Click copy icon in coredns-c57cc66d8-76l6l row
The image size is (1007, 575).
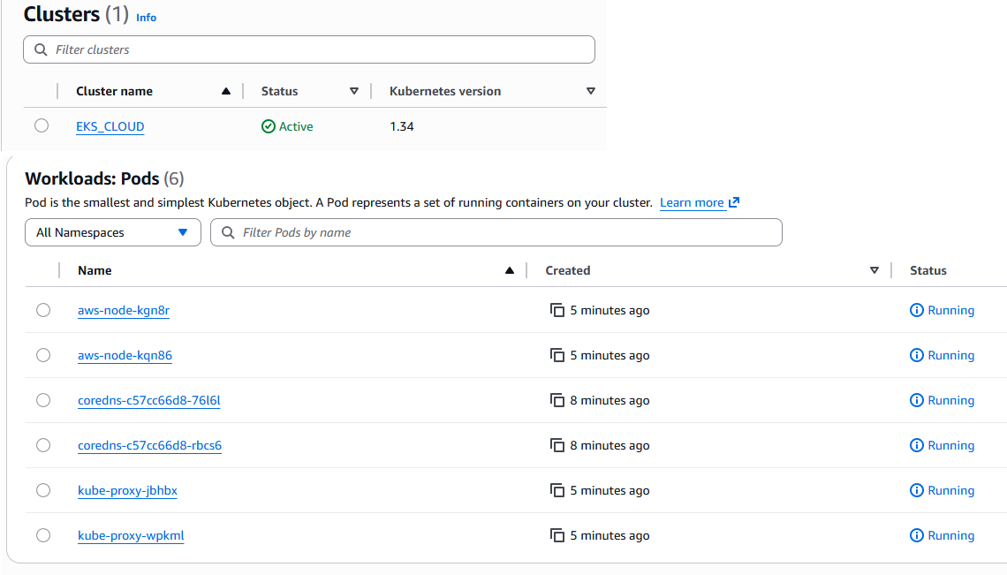(x=557, y=400)
